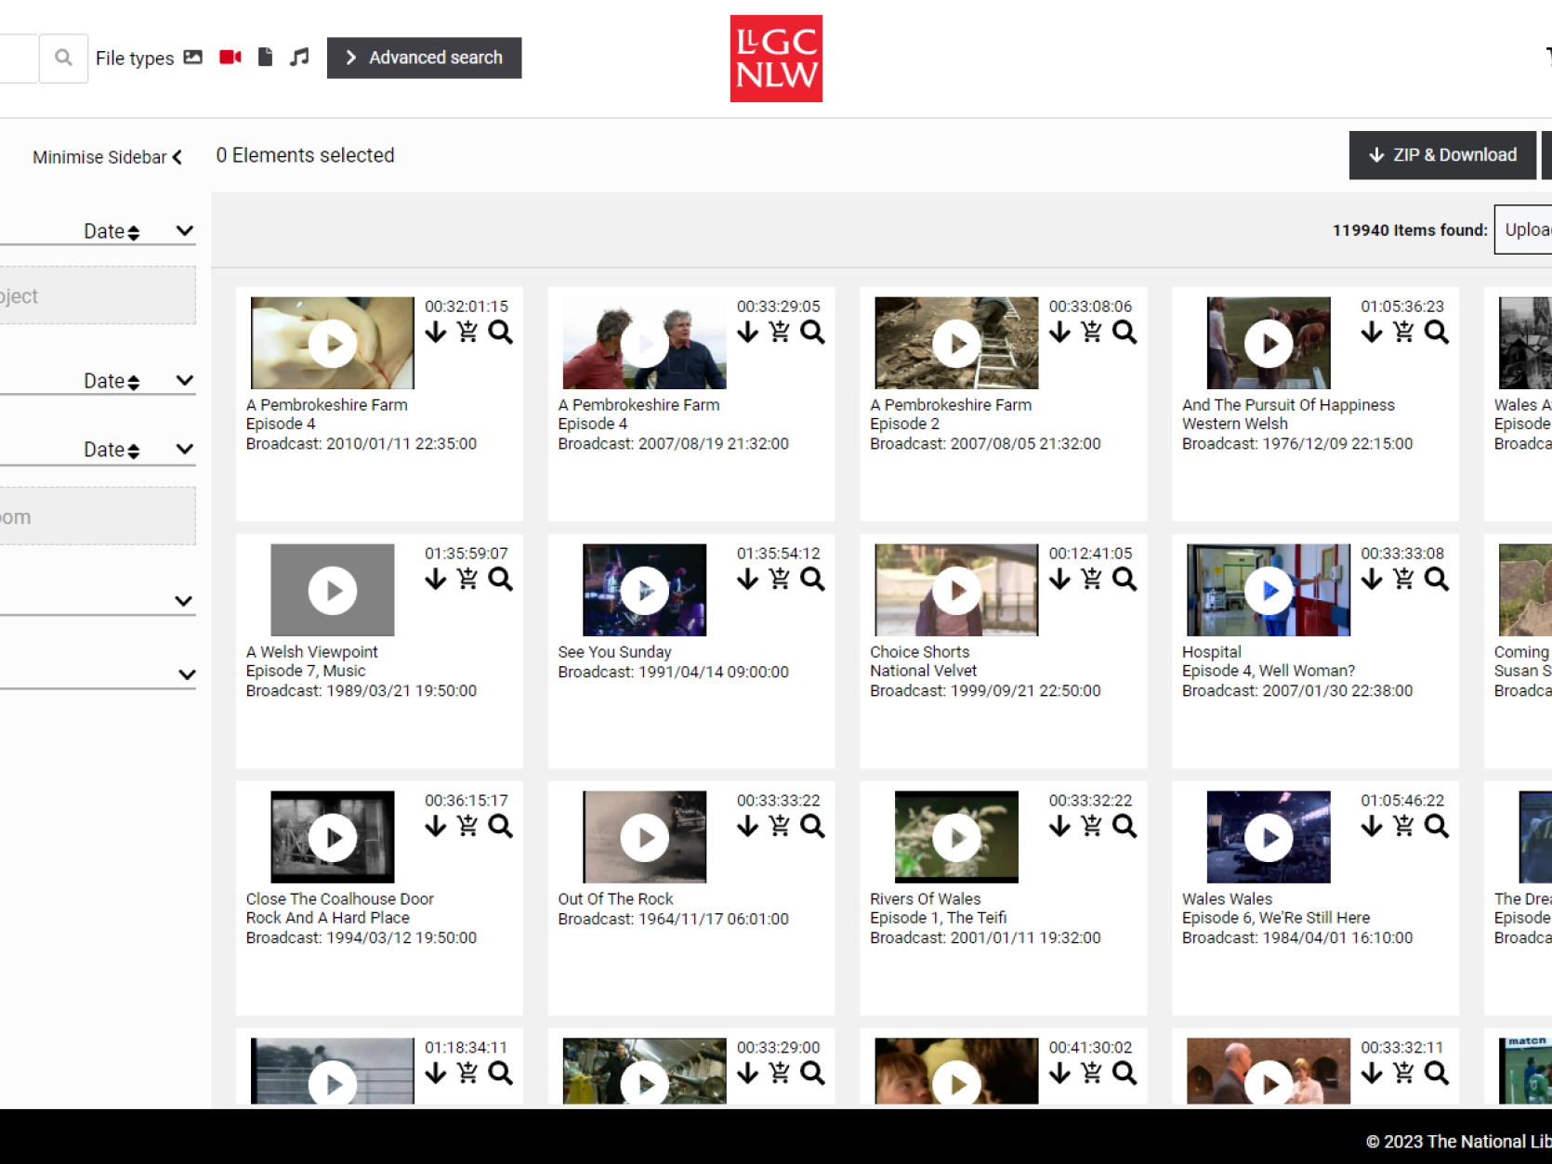Image resolution: width=1552 pixels, height=1164 pixels.
Task: Add See You Sunday to cart
Action: (780, 579)
